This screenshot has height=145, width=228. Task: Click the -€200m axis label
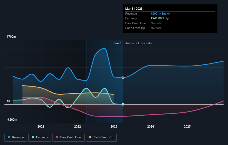pos(12,120)
